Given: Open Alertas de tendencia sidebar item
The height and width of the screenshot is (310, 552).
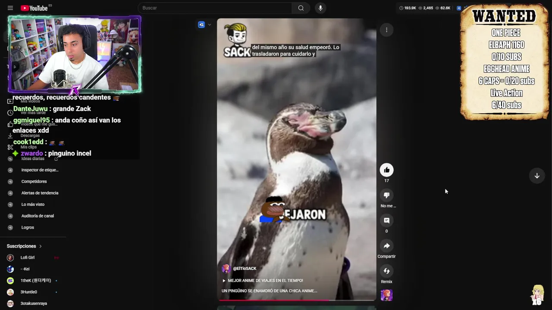Looking at the screenshot, I should (40, 193).
